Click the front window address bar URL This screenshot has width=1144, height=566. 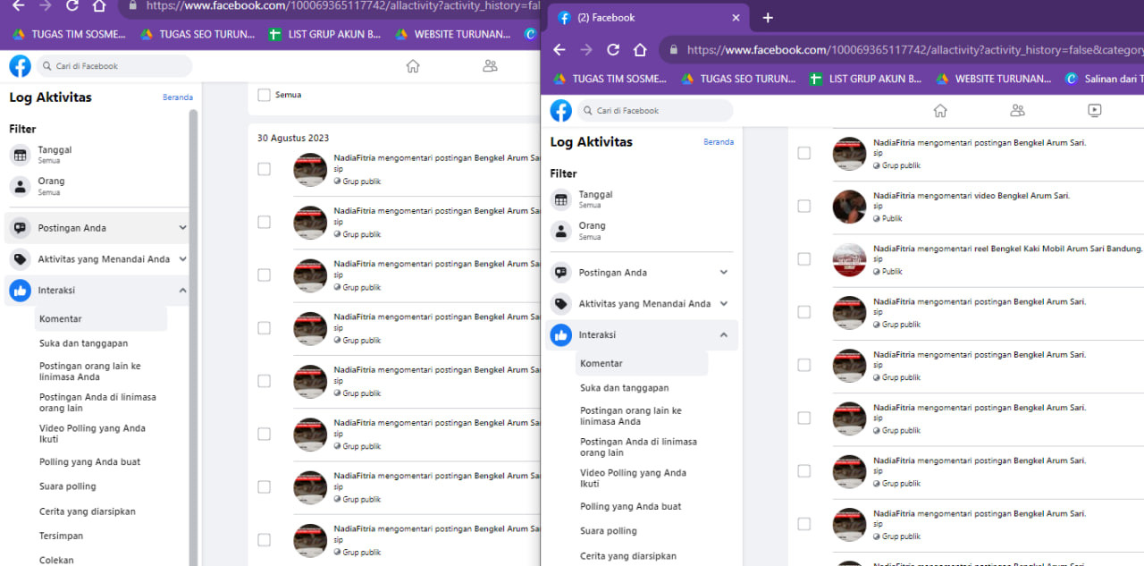click(914, 50)
